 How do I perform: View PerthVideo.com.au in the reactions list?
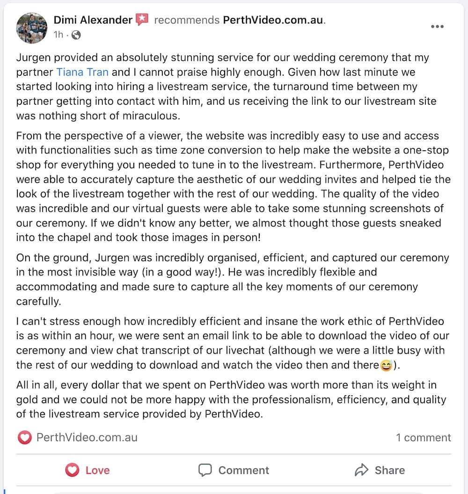click(87, 437)
